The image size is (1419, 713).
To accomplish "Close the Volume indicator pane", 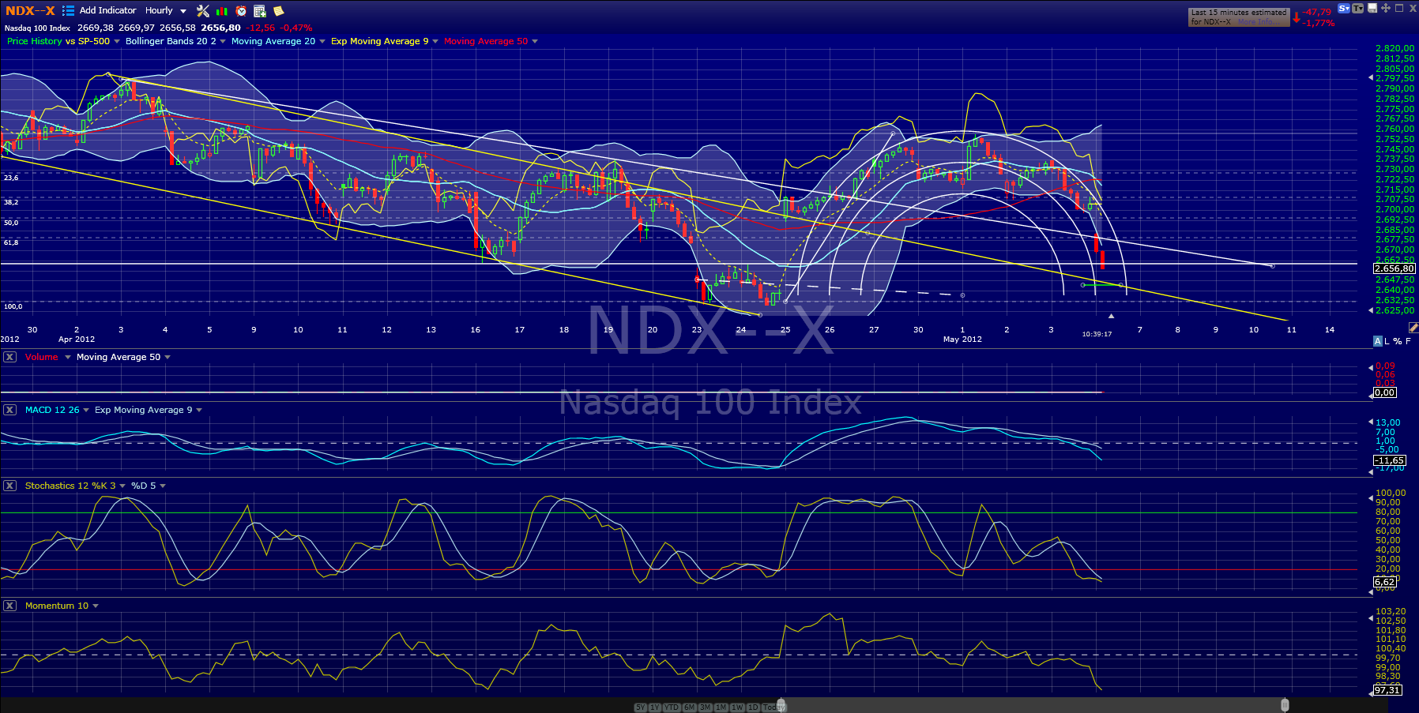I will pyautogui.click(x=9, y=357).
